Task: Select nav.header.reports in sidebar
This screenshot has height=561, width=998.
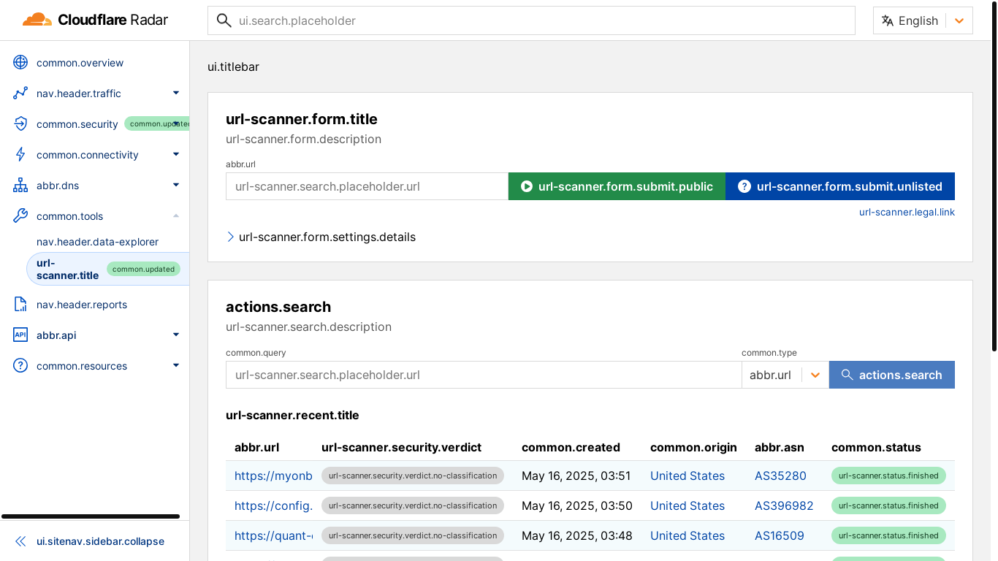Action: [x=82, y=305]
